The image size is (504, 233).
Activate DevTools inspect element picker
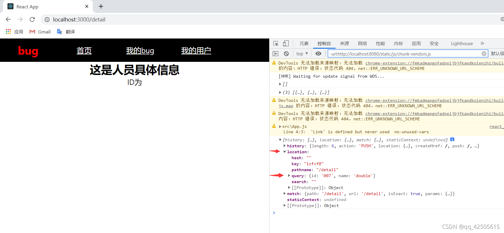(276, 44)
